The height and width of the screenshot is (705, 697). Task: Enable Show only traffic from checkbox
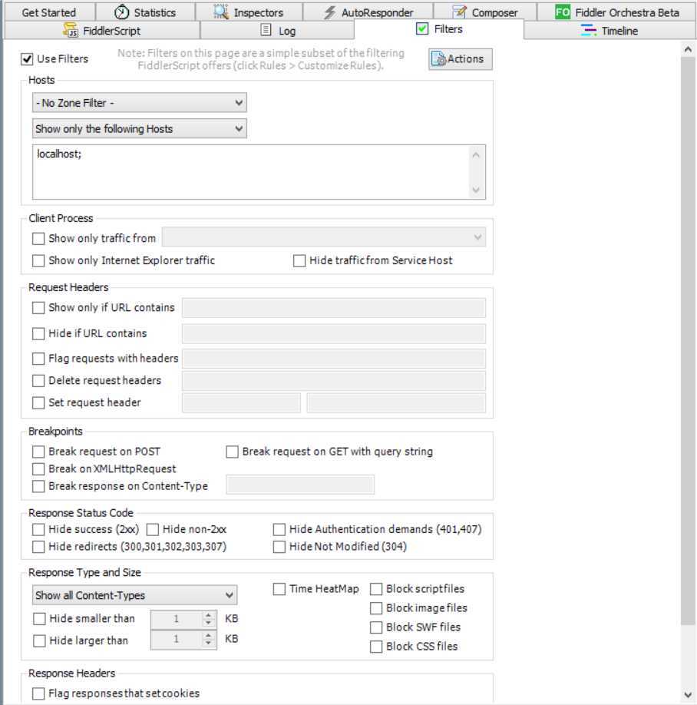(x=38, y=238)
